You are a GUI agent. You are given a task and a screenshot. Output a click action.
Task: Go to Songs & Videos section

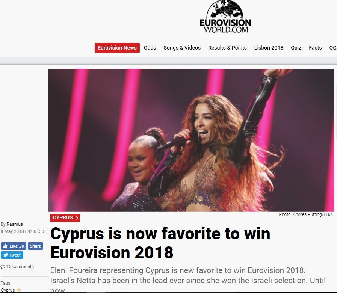pyautogui.click(x=182, y=48)
